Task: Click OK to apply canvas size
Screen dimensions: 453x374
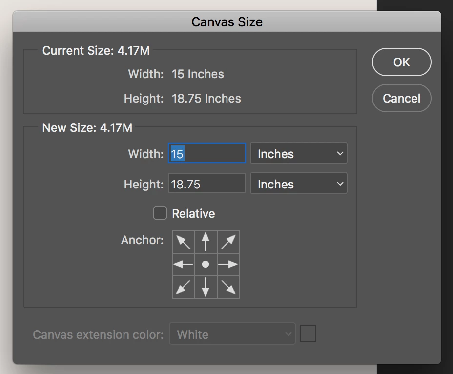Action: 401,62
